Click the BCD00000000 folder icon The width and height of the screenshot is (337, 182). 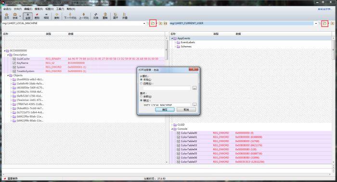pos(8,50)
